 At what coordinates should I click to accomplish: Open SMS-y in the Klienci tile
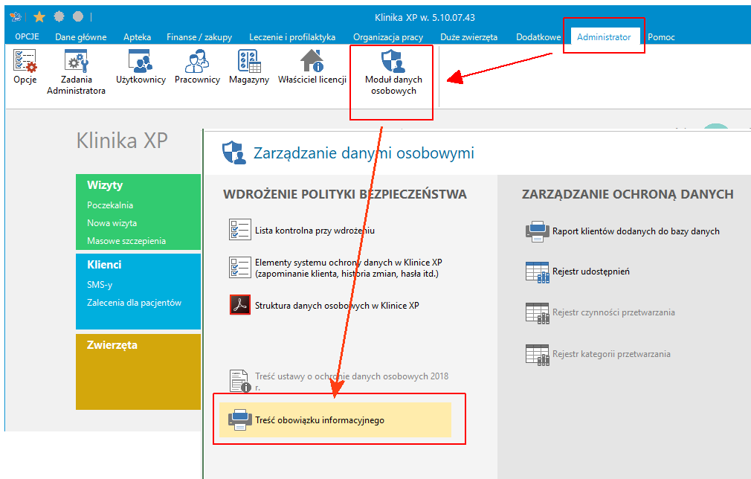(100, 285)
